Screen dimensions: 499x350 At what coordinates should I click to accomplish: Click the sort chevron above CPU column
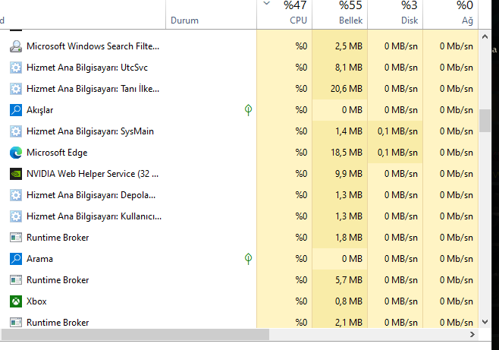(267, 4)
